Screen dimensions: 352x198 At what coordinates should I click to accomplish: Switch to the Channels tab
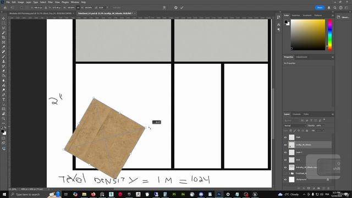pyautogui.click(x=296, y=114)
